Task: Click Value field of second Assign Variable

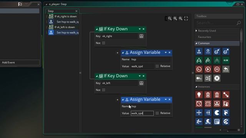Action: (142, 113)
